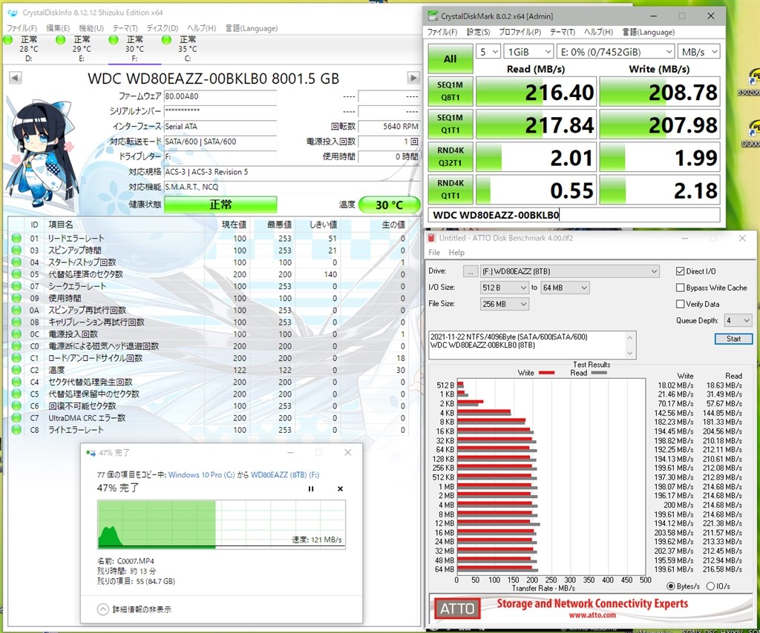Open I/O Size start dropdown 512 B
The height and width of the screenshot is (633, 760).
point(504,288)
